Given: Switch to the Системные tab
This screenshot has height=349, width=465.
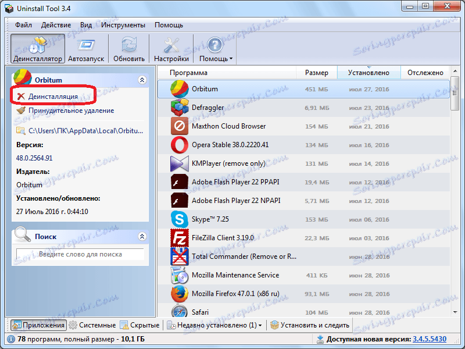Looking at the screenshot, I should tap(92, 325).
